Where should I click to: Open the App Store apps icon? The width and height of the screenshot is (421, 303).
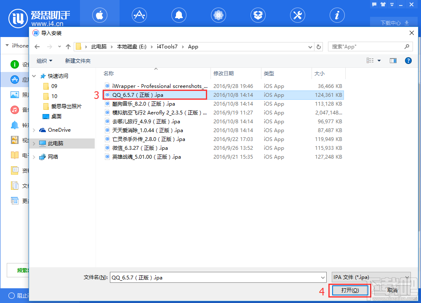coord(139,15)
